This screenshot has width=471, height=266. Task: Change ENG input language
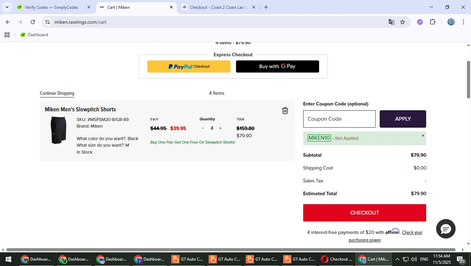coord(424,259)
